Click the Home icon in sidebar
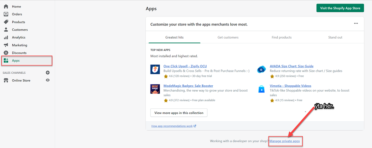372x148 pixels. point(6,6)
